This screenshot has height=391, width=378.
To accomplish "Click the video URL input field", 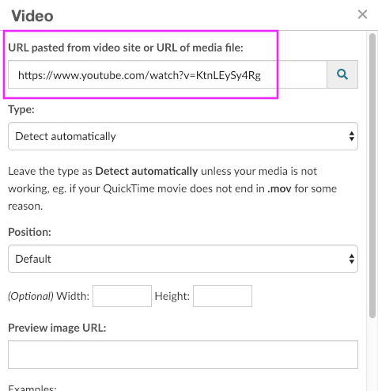I will (168, 74).
